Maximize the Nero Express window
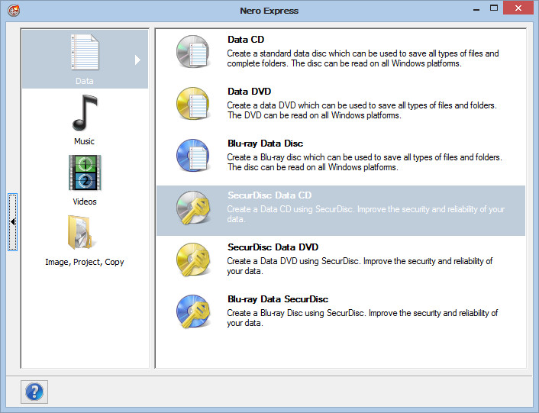The image size is (539, 413). pyautogui.click(x=494, y=8)
